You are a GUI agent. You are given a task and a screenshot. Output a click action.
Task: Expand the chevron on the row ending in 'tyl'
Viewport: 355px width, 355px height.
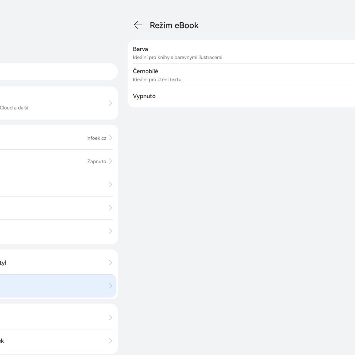110,262
